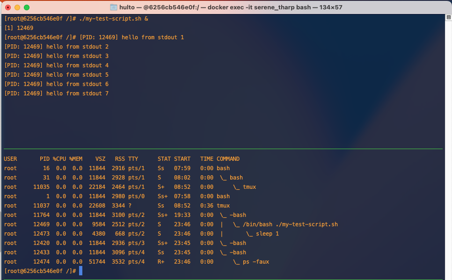Click the '[1] 12469' job line
452x280 pixels.
(19, 28)
